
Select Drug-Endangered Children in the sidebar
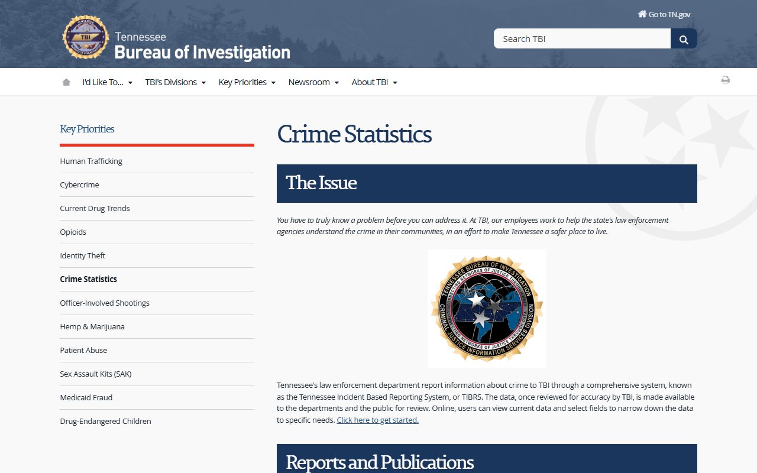pos(105,421)
